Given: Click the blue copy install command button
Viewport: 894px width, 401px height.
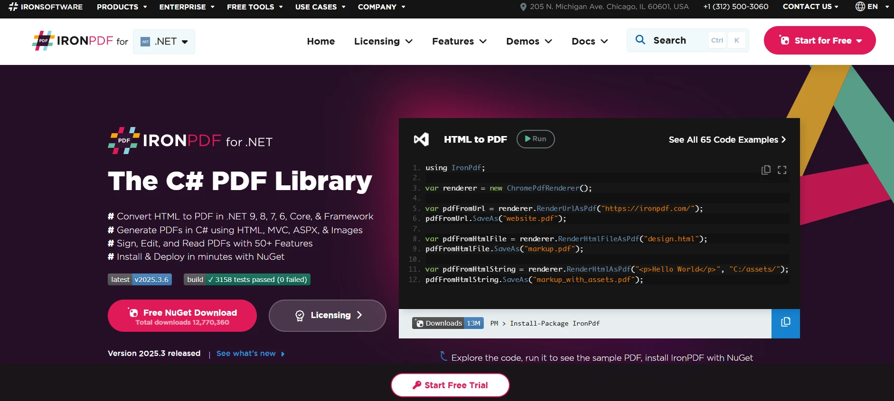Looking at the screenshot, I should click(x=785, y=323).
